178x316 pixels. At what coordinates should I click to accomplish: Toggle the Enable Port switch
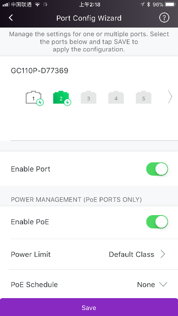[x=157, y=169]
